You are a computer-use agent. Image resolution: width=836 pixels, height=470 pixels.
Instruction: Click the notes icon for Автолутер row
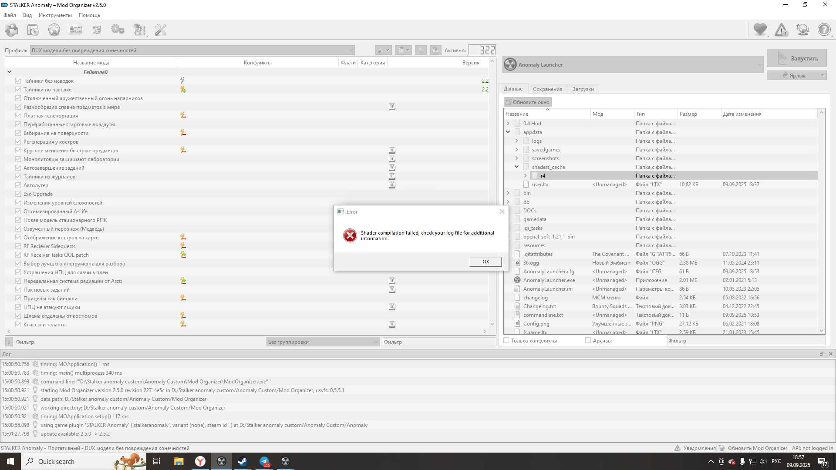tap(392, 185)
